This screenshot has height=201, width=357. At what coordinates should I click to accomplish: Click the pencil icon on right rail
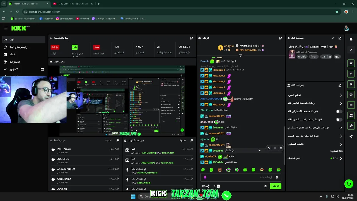point(351,50)
